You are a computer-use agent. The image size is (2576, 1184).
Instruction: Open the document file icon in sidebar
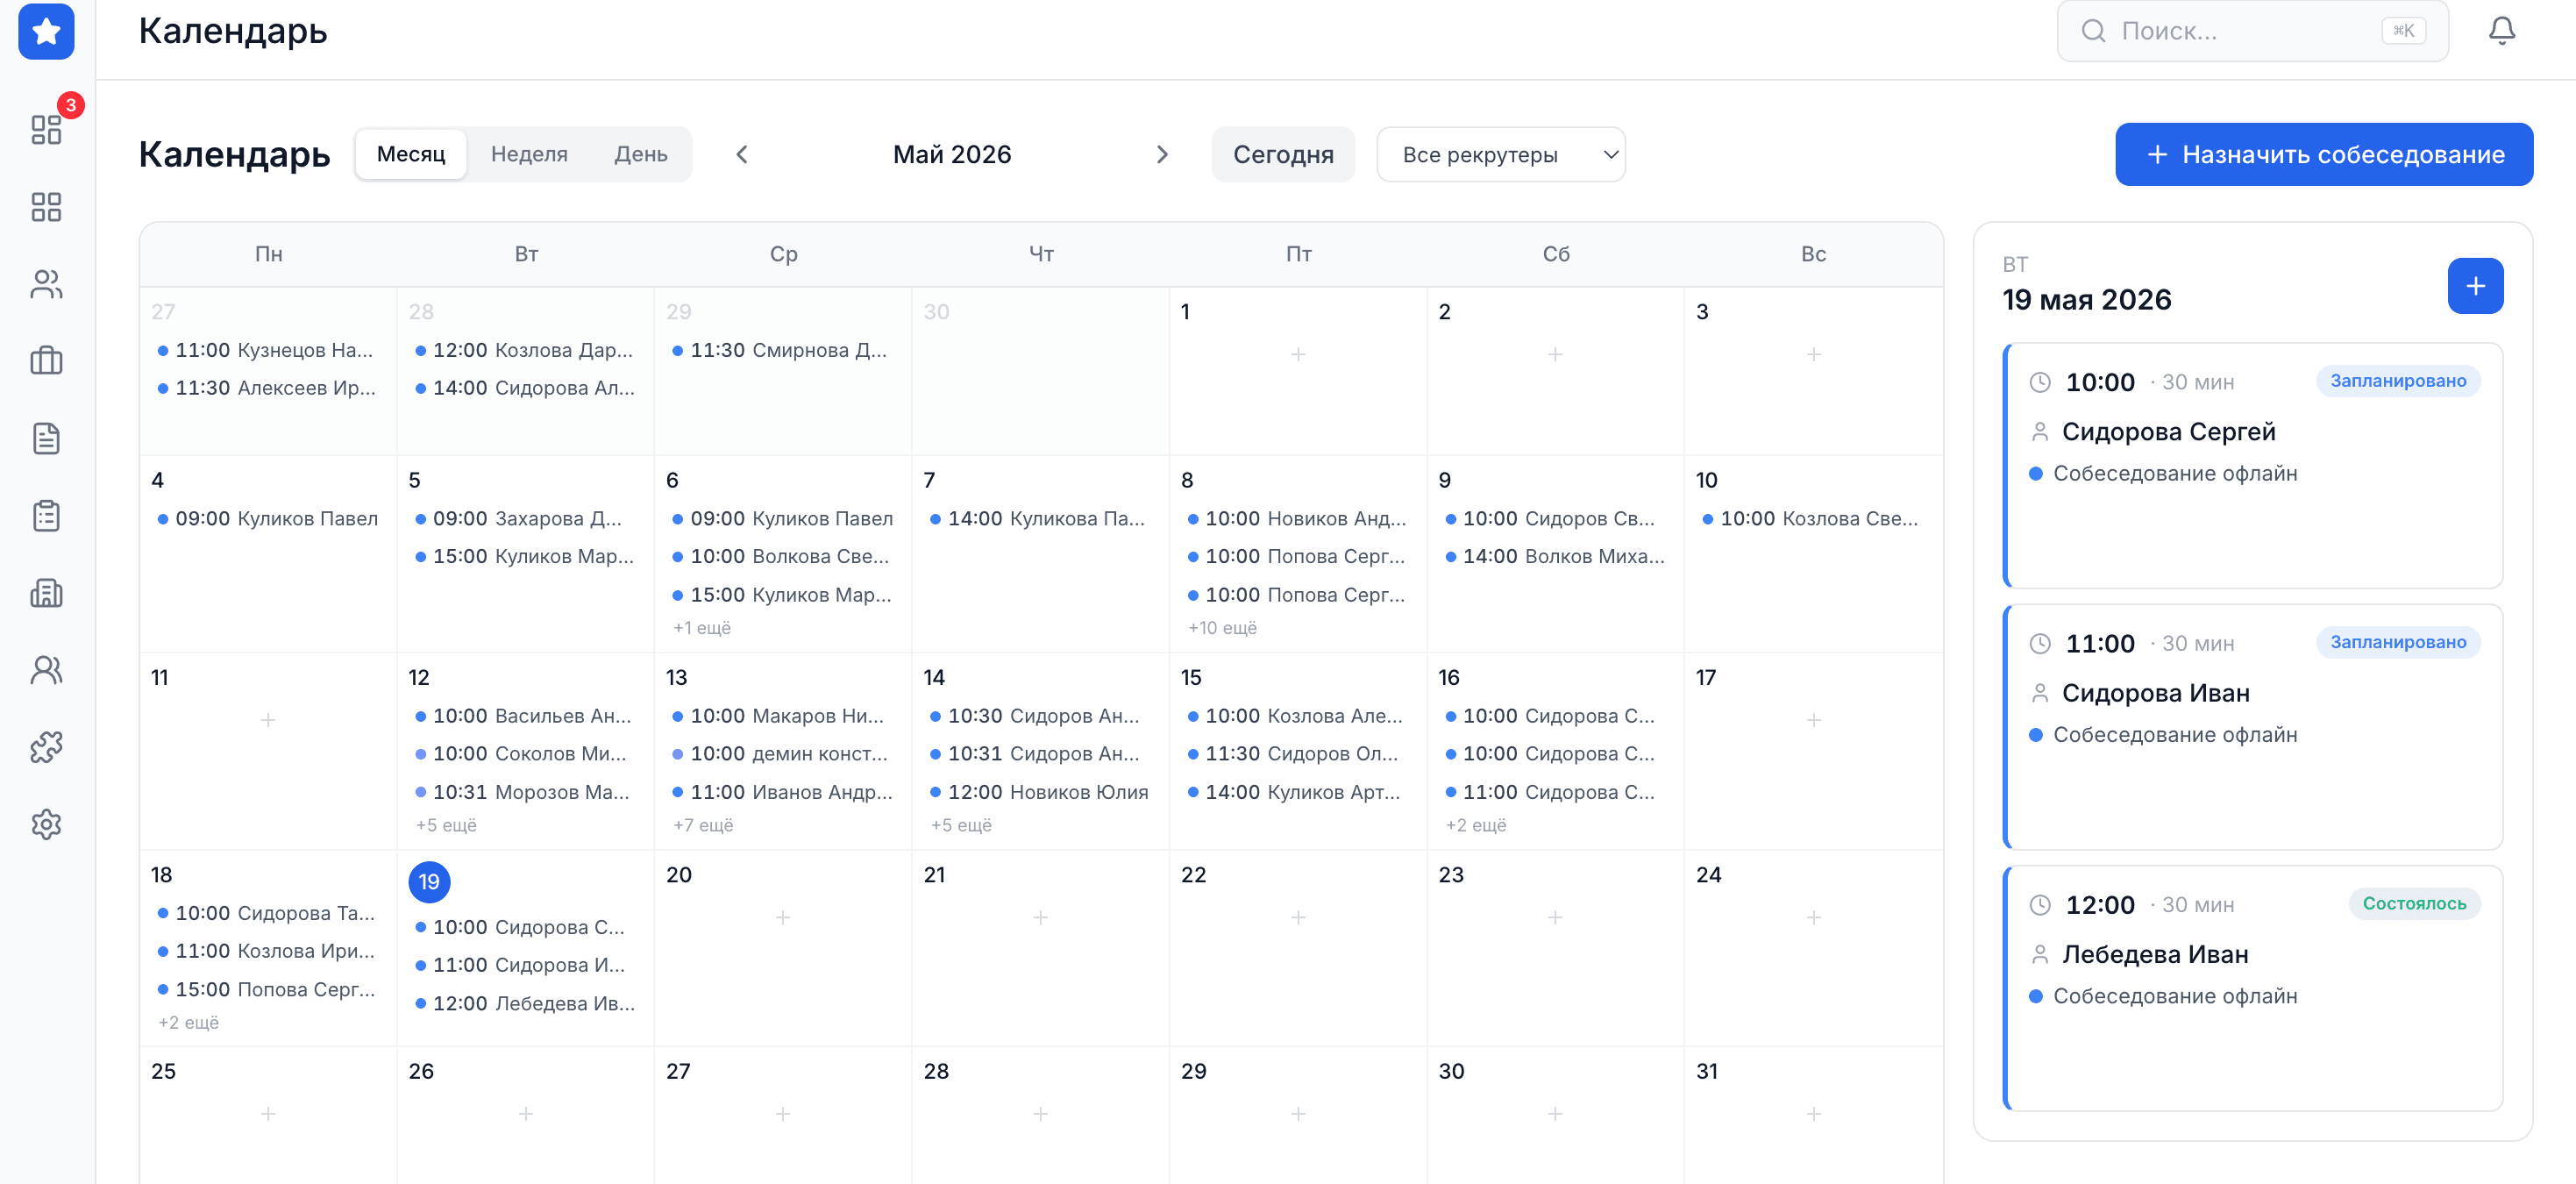(46, 438)
